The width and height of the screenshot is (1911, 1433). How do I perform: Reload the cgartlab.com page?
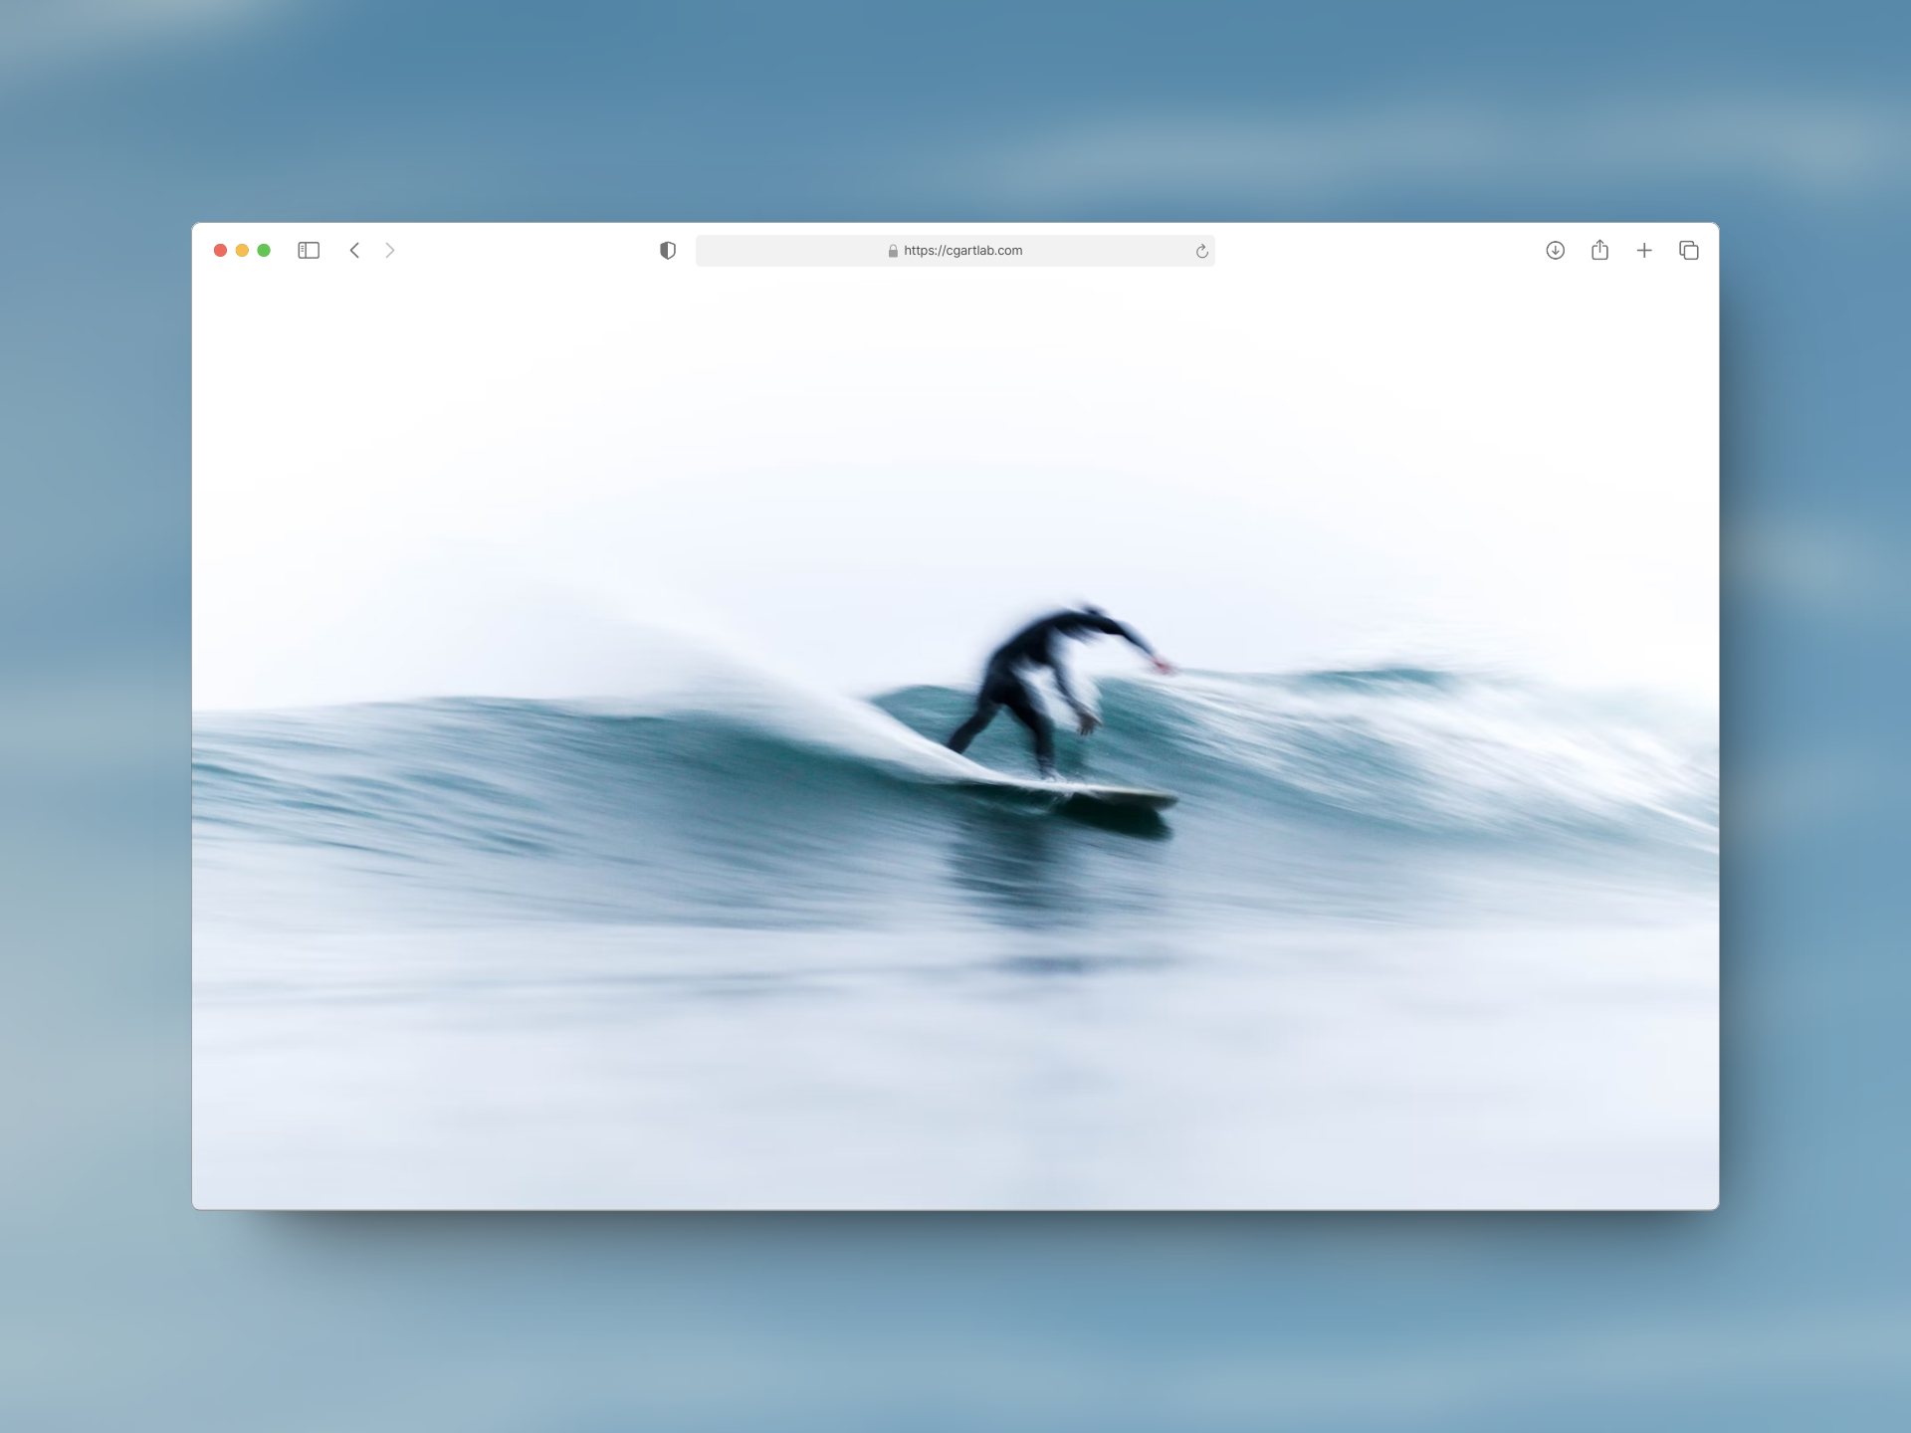1201,252
